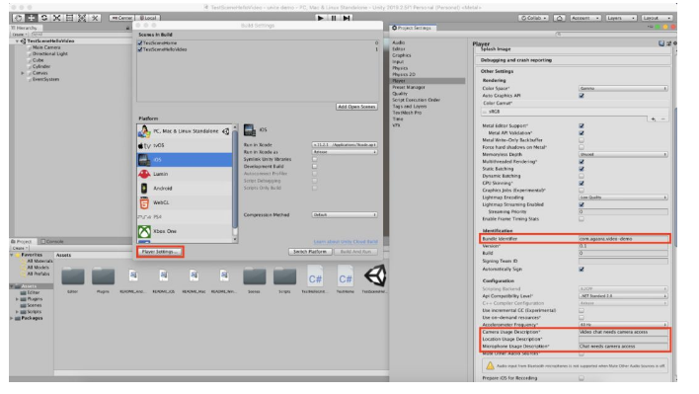
Task: Open the TestHome C# script asset
Action: [x=345, y=279]
